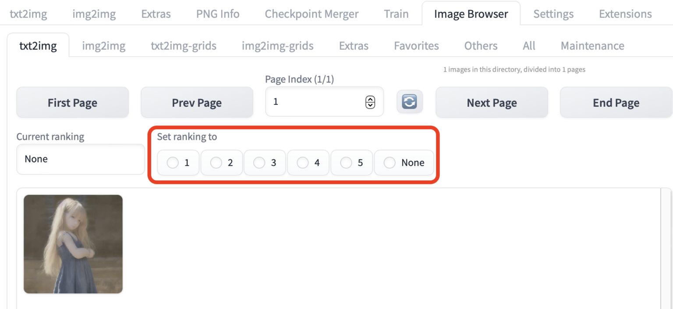Switch to the Favorites tab
This screenshot has width=673, height=309.
tap(416, 45)
